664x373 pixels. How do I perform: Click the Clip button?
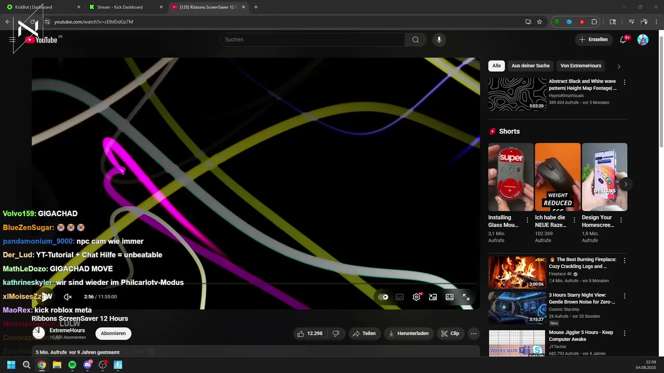click(450, 334)
